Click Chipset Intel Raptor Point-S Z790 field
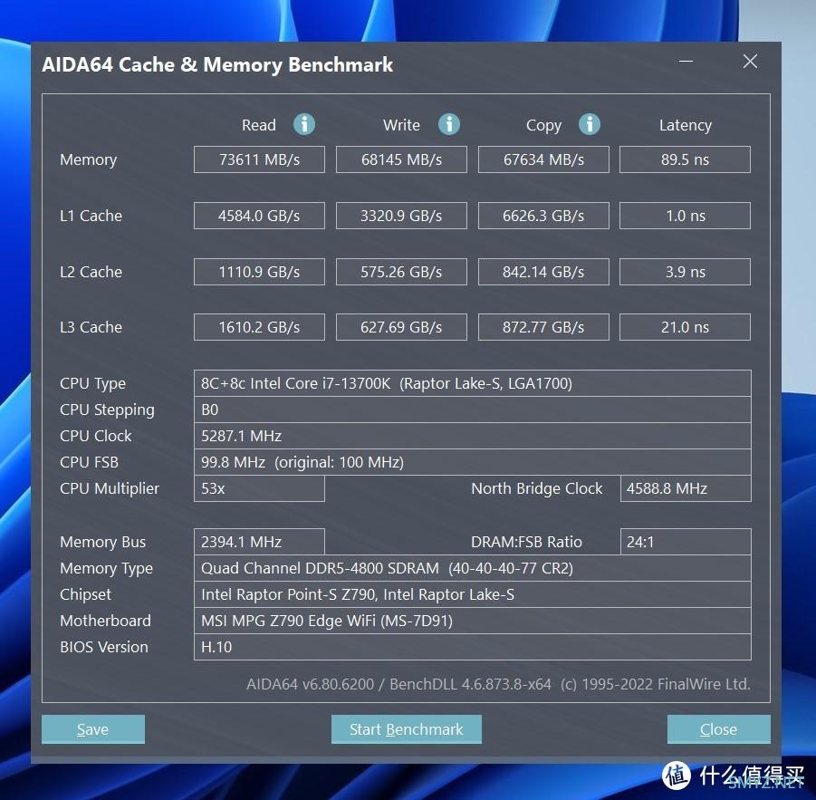The image size is (816, 800). pos(473,594)
